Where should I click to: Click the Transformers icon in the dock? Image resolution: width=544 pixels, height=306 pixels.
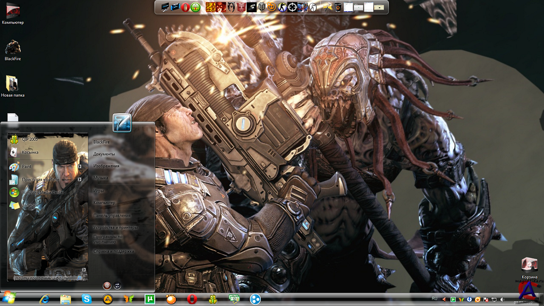(241, 7)
